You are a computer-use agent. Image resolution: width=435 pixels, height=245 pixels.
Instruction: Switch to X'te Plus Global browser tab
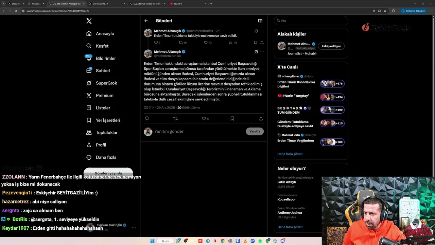click(x=147, y=4)
